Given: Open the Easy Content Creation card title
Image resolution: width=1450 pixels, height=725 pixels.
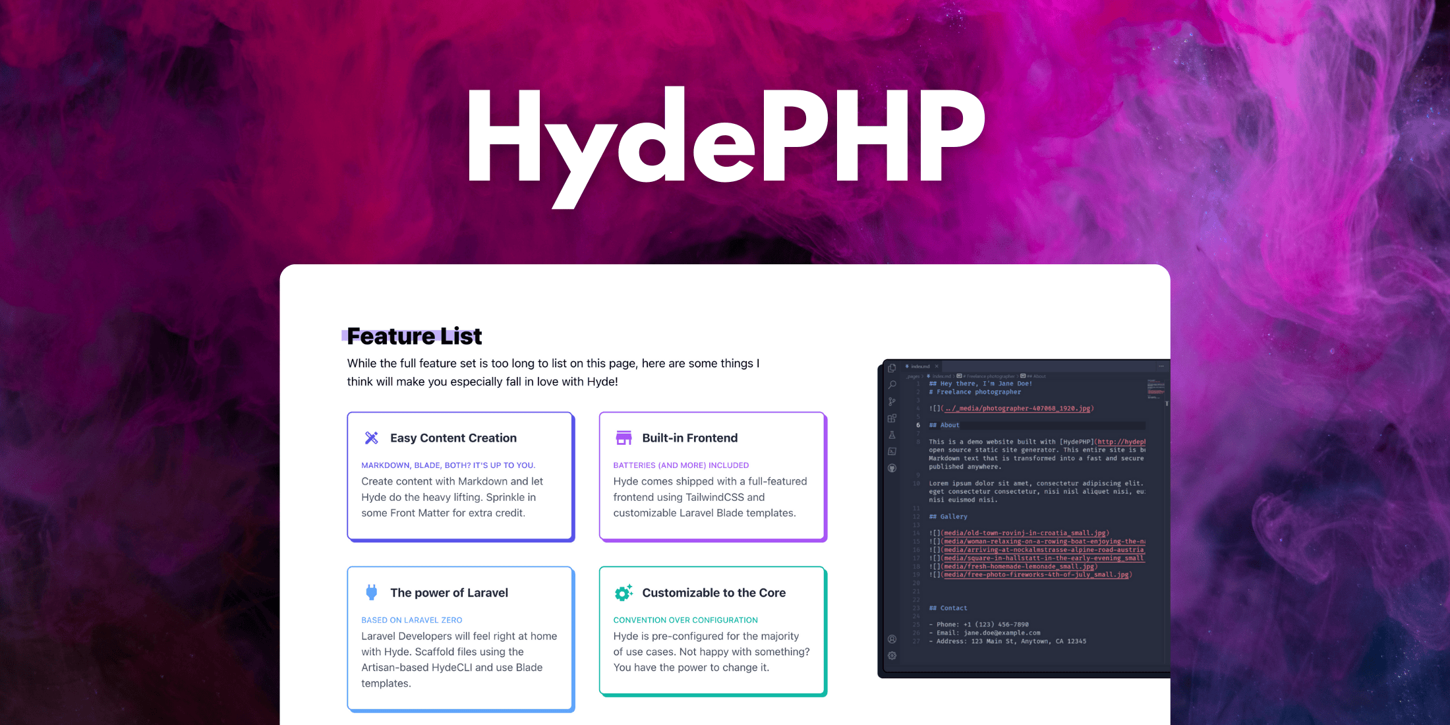Looking at the screenshot, I should (x=453, y=438).
